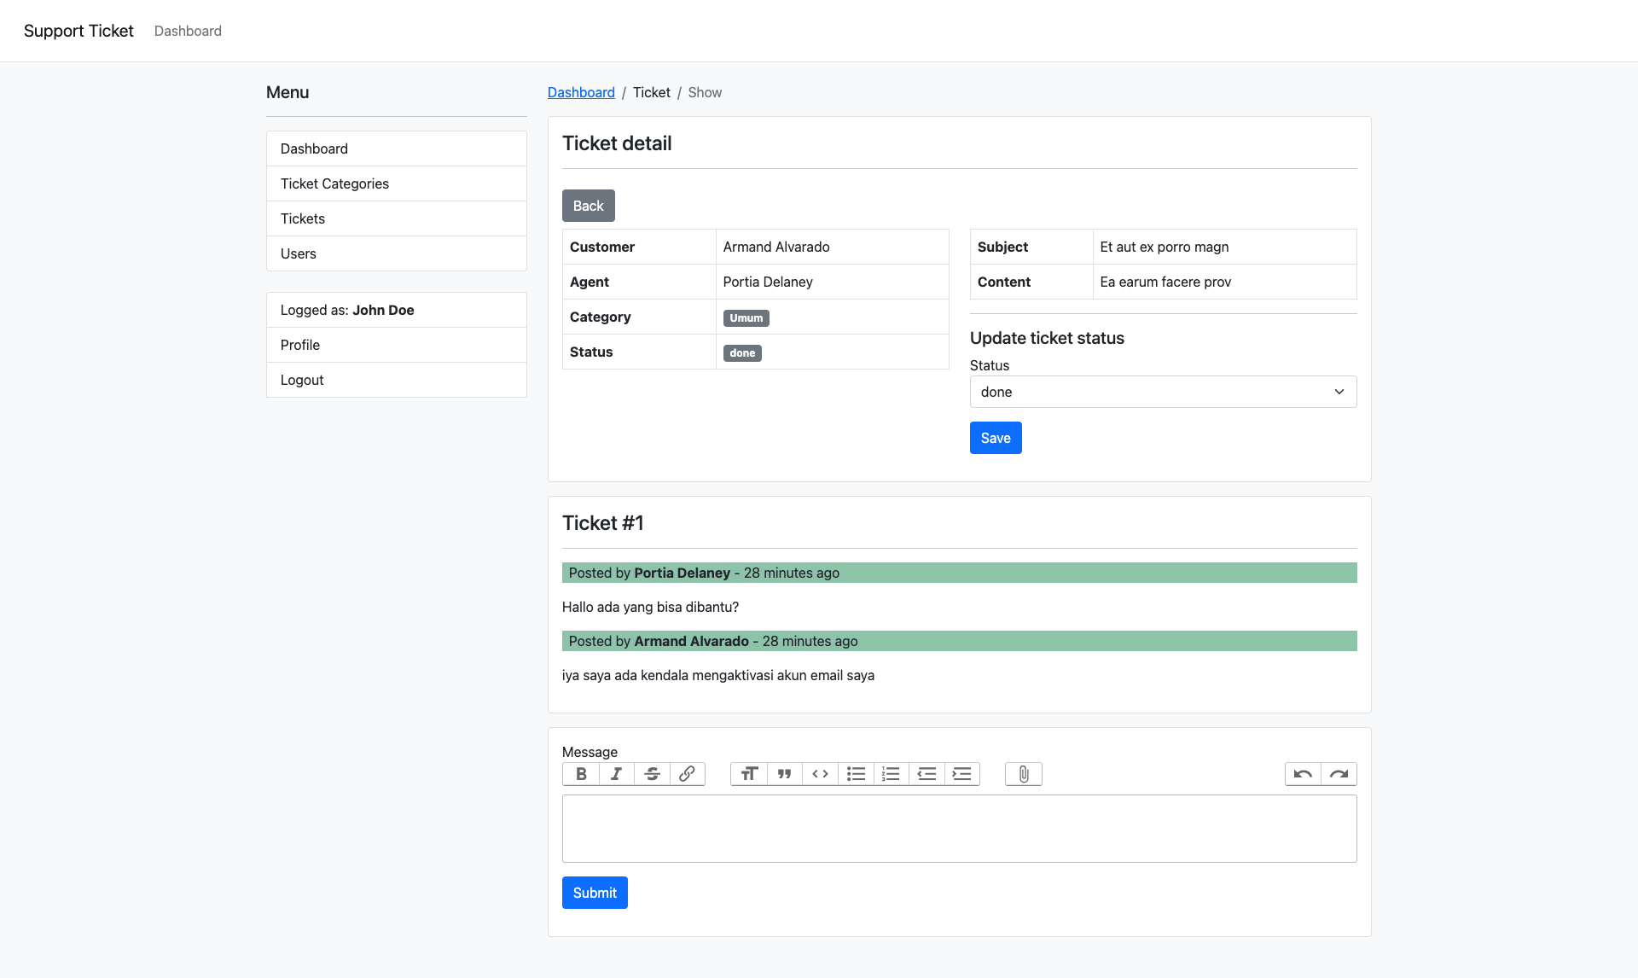Create a bulleted list

click(856, 774)
